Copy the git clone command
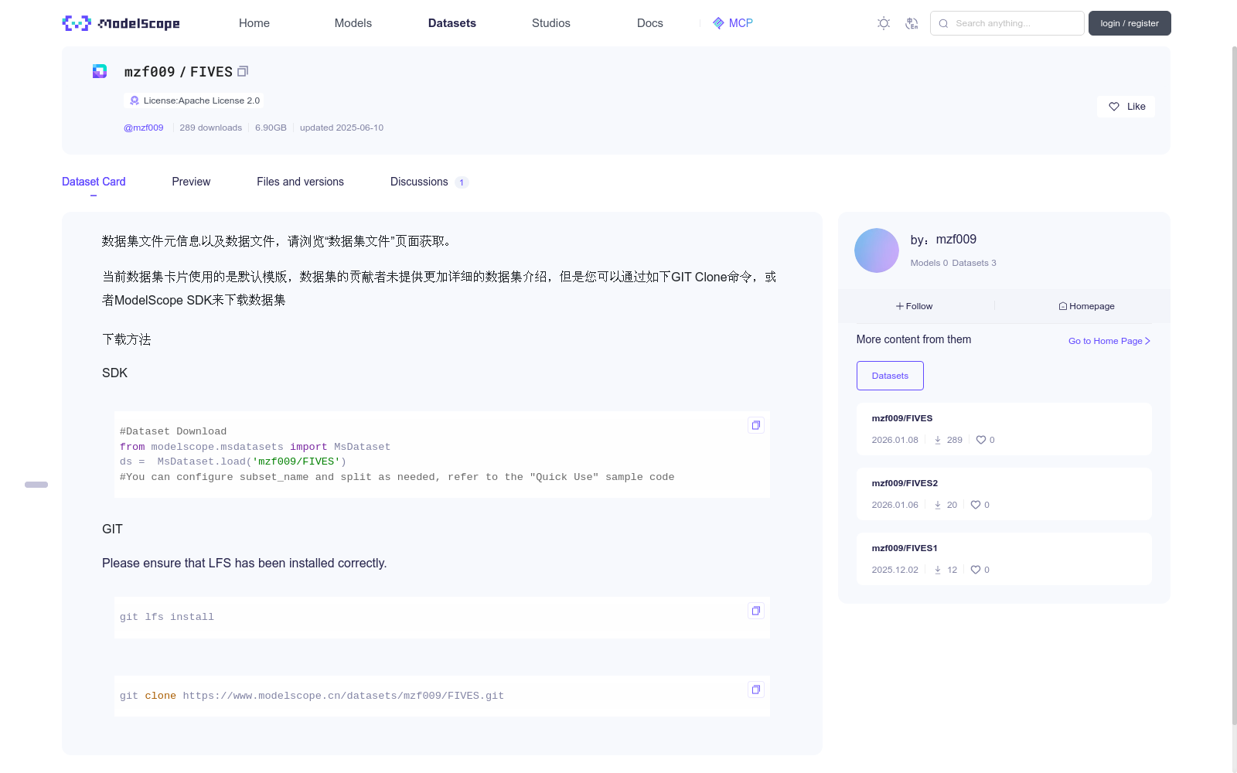Viewport: 1237px width, 773px height. pos(756,690)
